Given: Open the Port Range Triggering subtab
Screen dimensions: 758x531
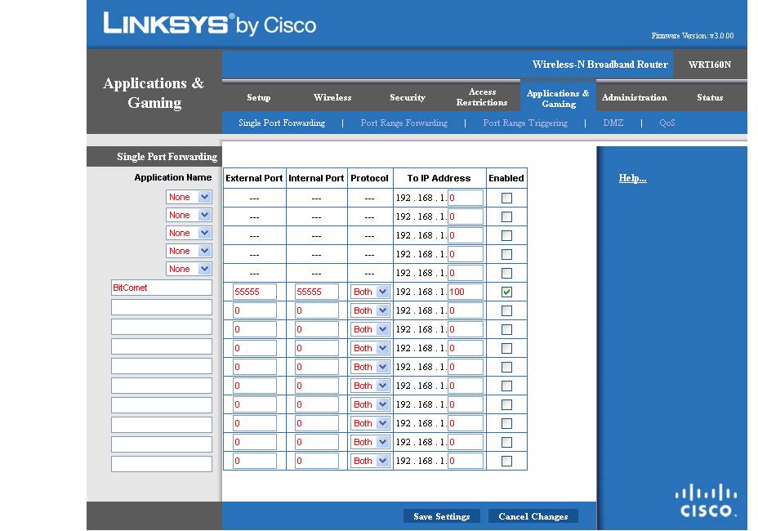Looking at the screenshot, I should click(525, 123).
